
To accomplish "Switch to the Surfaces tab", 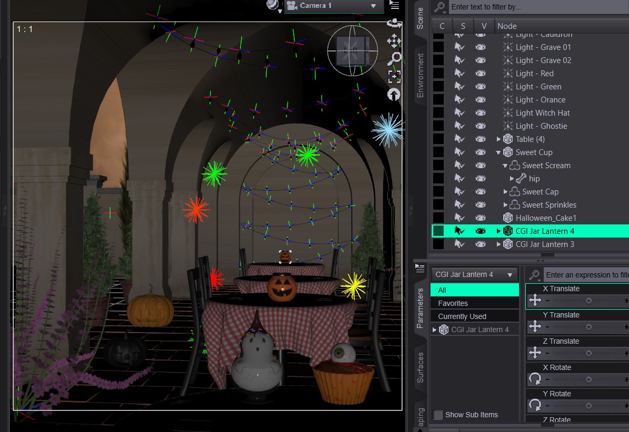I will tap(420, 367).
